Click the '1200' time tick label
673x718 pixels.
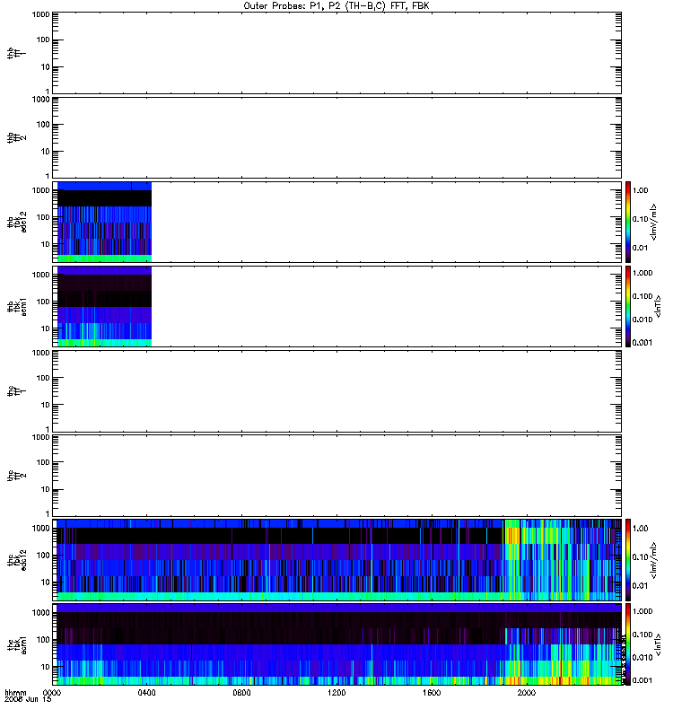coord(336,693)
